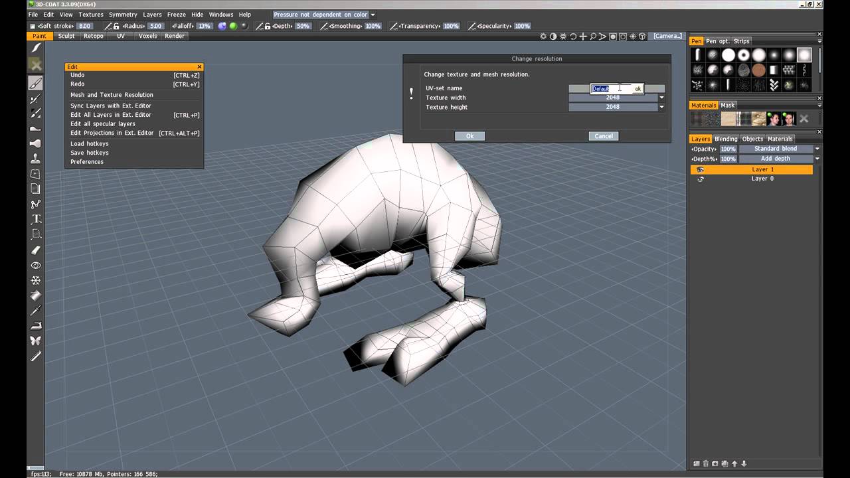Select the curves spline tool icon

[x=36, y=204]
